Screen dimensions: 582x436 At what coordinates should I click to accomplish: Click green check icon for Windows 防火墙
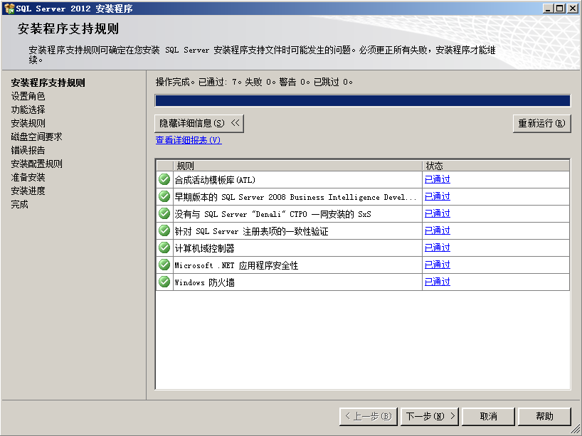164,282
